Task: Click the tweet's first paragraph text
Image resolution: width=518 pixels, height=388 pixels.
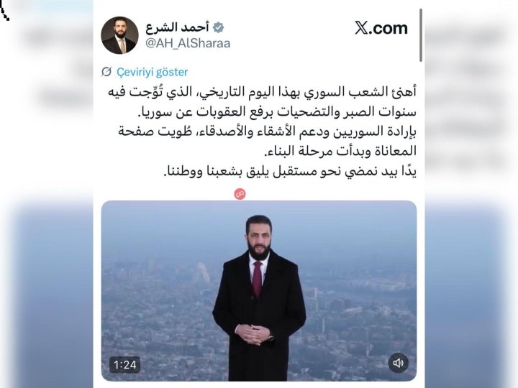Action: [x=262, y=102]
